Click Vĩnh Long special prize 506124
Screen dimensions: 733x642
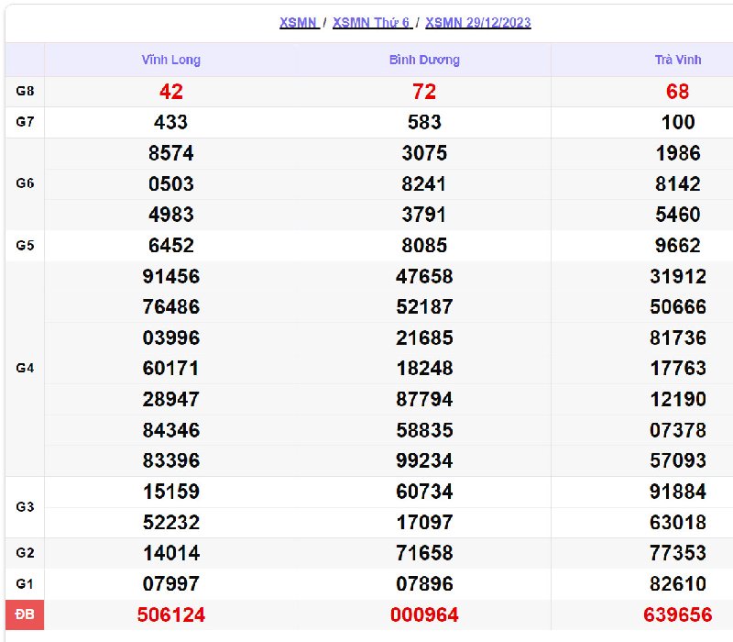[x=170, y=614]
